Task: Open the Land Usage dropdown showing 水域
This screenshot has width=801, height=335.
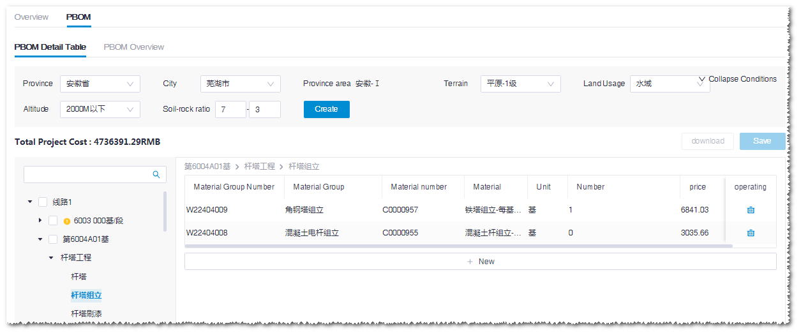Action: (670, 84)
